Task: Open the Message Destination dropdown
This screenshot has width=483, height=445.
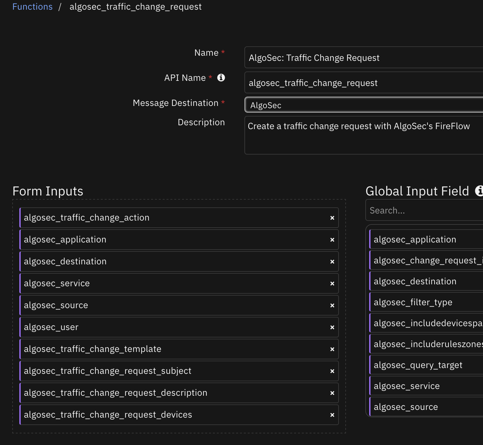Action: pyautogui.click(x=364, y=105)
